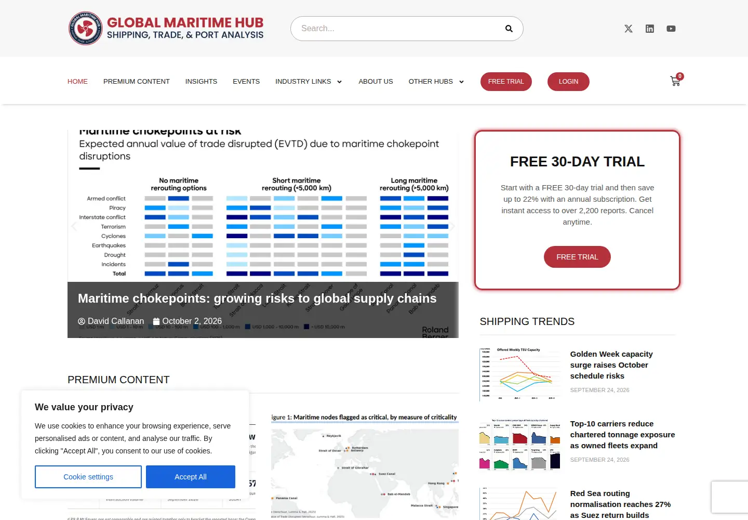Click the search magnifier icon
This screenshot has width=748, height=520.
pos(509,29)
